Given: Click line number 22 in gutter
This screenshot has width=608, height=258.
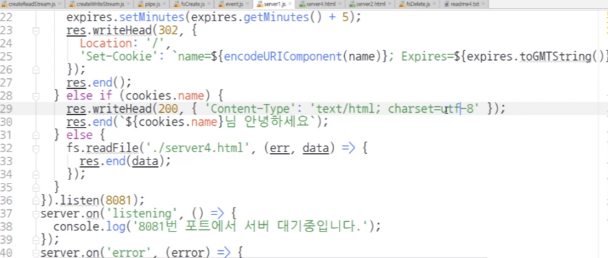Looking at the screenshot, I should click(7, 18).
